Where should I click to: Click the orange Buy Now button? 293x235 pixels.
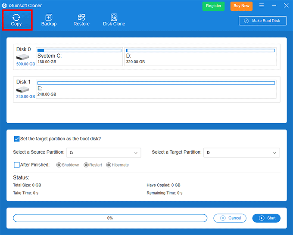241,6
